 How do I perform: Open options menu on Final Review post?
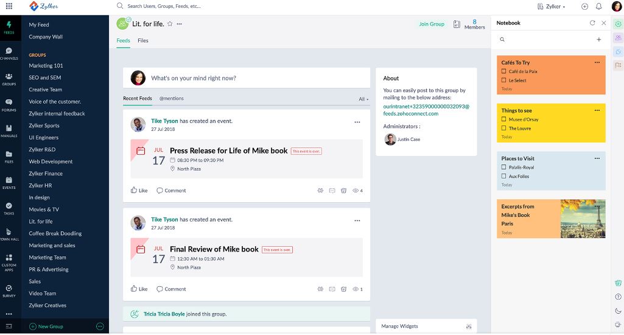357,220
